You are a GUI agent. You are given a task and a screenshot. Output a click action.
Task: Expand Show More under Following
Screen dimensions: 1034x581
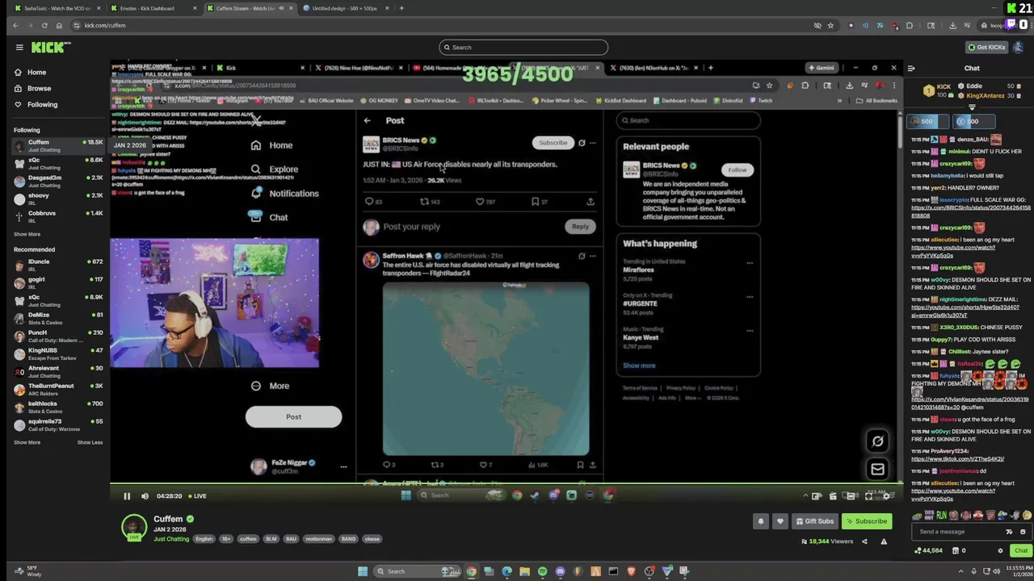pos(27,234)
